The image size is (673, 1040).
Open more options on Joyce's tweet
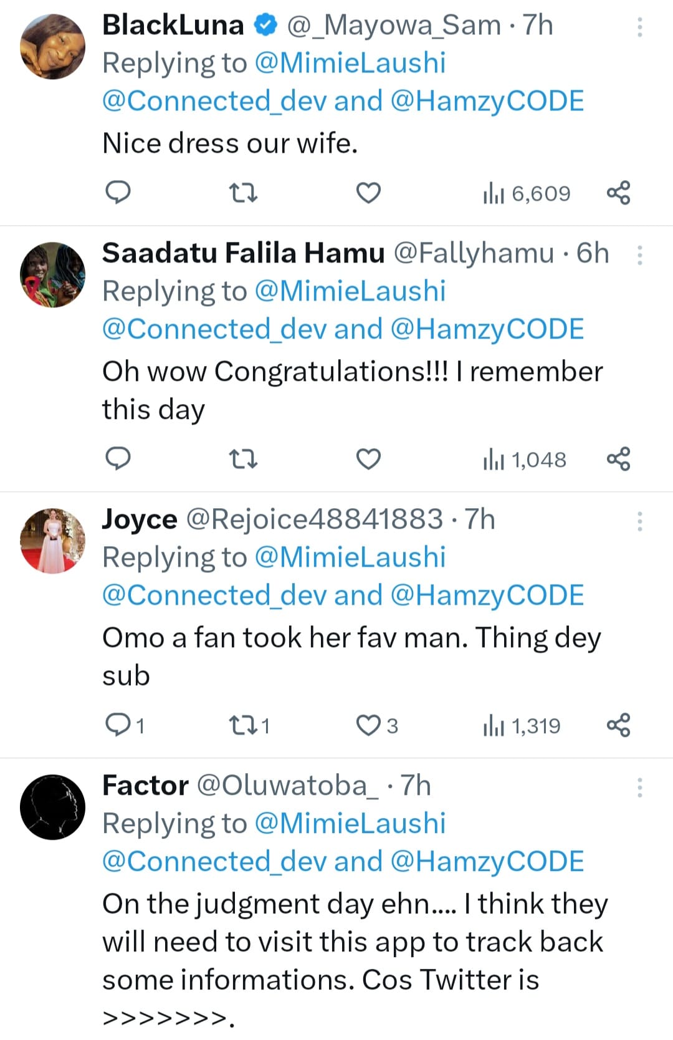[x=639, y=521]
